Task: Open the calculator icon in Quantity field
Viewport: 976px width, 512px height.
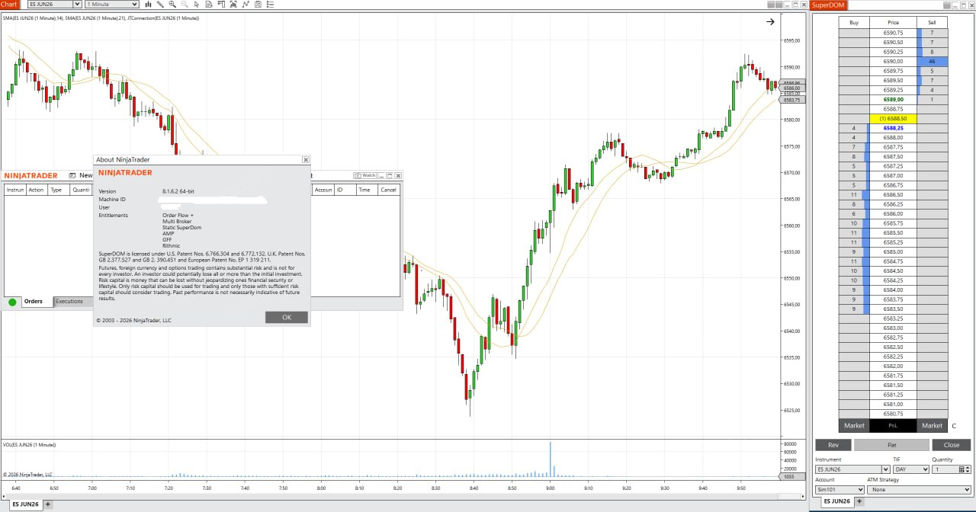Action: (962, 469)
